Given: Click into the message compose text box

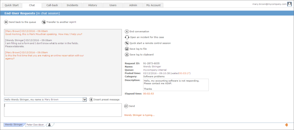Looking at the screenshot, I should coord(63,110).
